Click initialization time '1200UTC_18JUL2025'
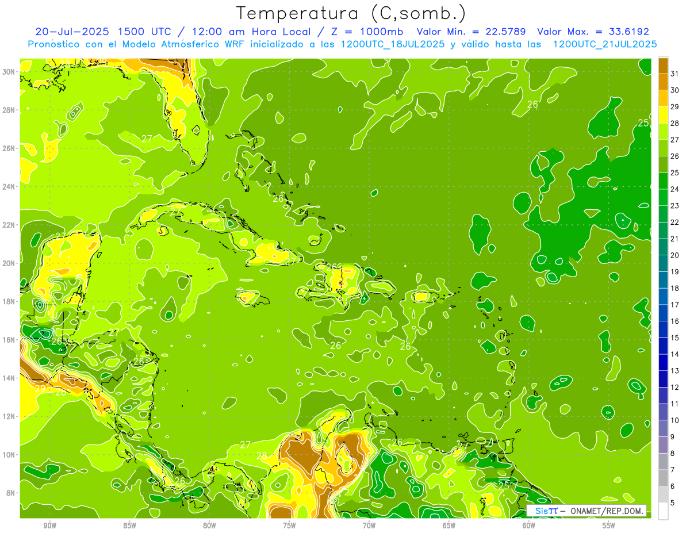The height and width of the screenshot is (533, 690). tap(393, 44)
